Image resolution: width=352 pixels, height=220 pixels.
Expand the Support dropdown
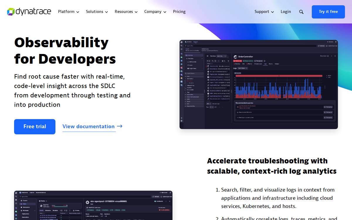(264, 12)
